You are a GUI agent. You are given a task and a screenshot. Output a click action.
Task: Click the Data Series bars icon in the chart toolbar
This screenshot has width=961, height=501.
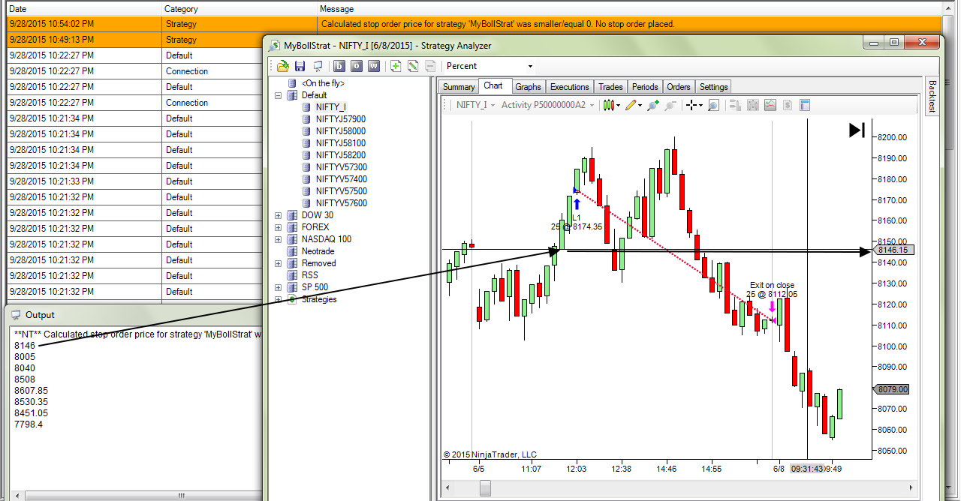735,105
